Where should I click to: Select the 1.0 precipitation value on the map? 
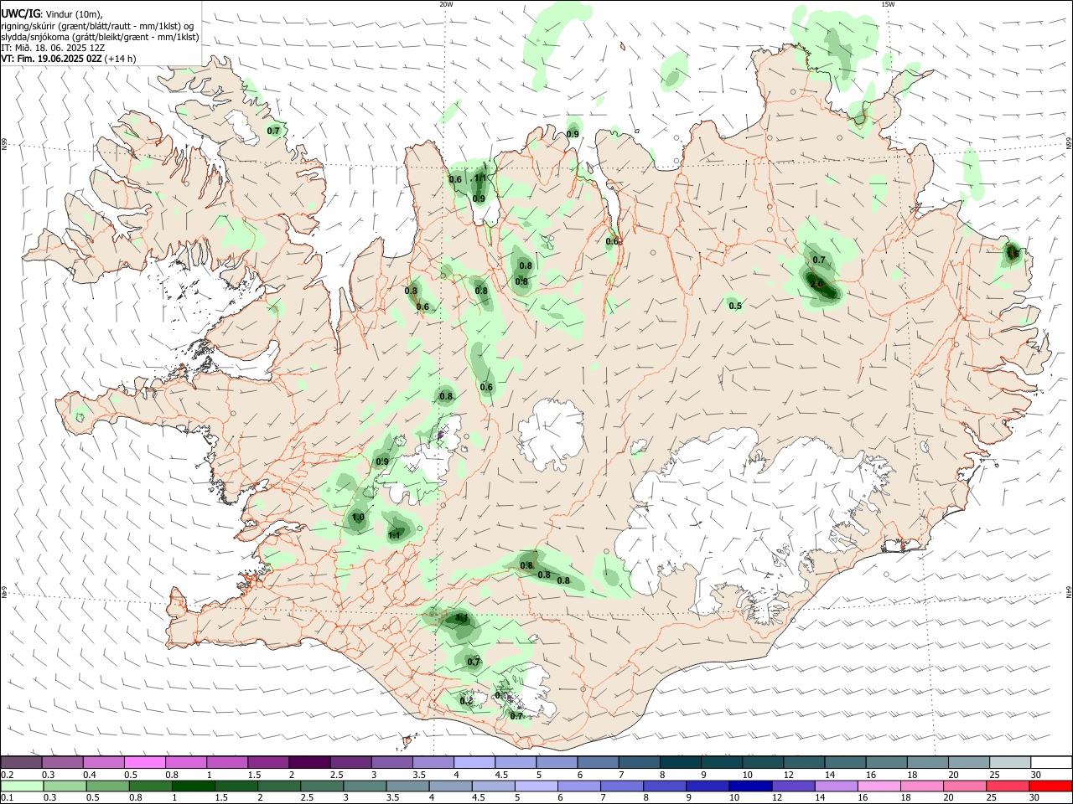tap(358, 518)
